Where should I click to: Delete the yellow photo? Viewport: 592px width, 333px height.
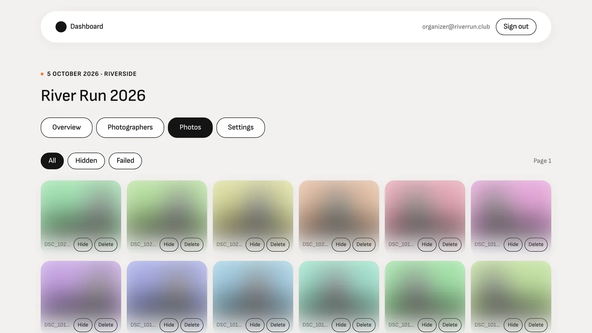278,245
